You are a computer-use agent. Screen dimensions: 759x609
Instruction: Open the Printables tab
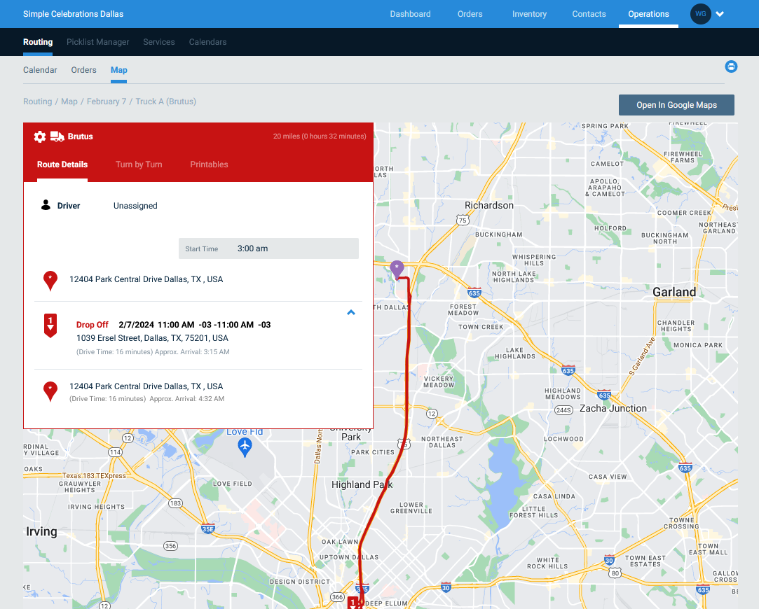coord(209,164)
